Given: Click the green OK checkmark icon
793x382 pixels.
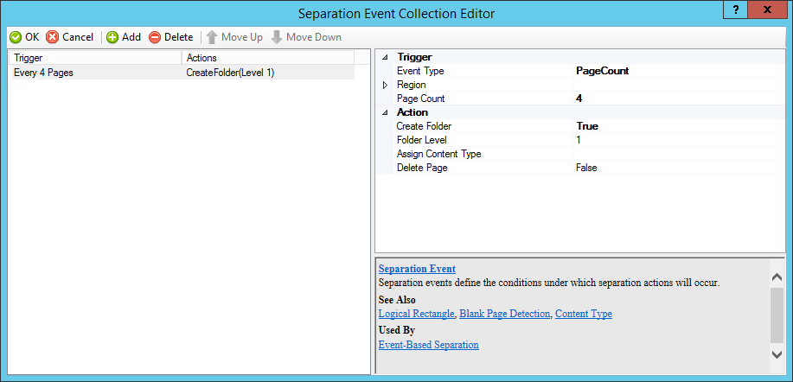Looking at the screenshot, I should 15,37.
